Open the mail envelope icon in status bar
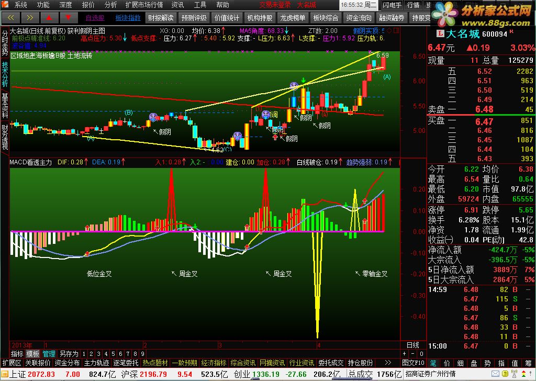 495,374
